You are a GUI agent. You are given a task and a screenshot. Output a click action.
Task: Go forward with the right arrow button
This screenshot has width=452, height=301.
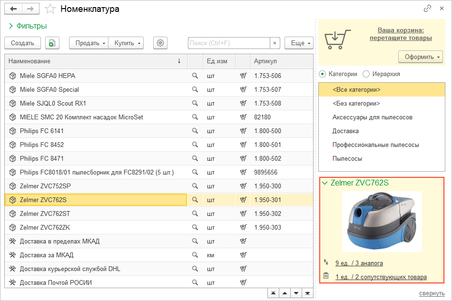30,9
